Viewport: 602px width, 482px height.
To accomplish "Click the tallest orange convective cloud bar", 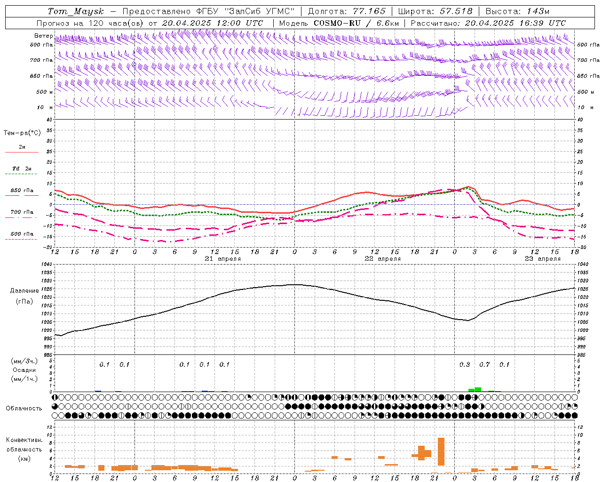I will click(441, 452).
